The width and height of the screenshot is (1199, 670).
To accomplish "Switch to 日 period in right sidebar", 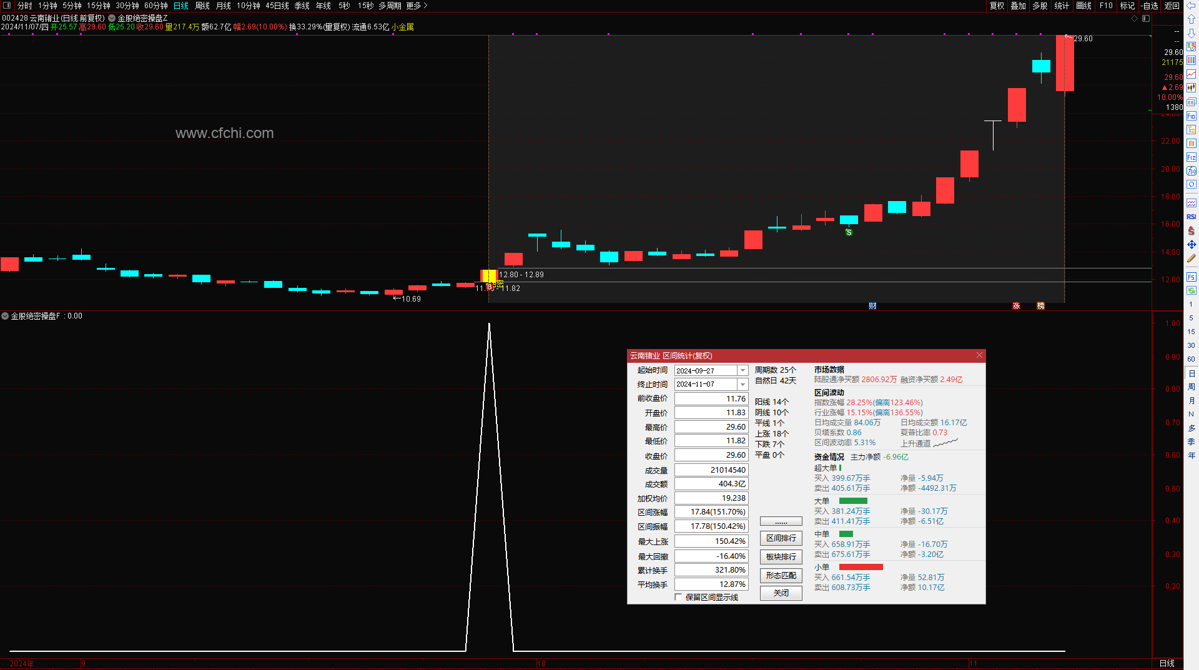I will pos(1192,373).
